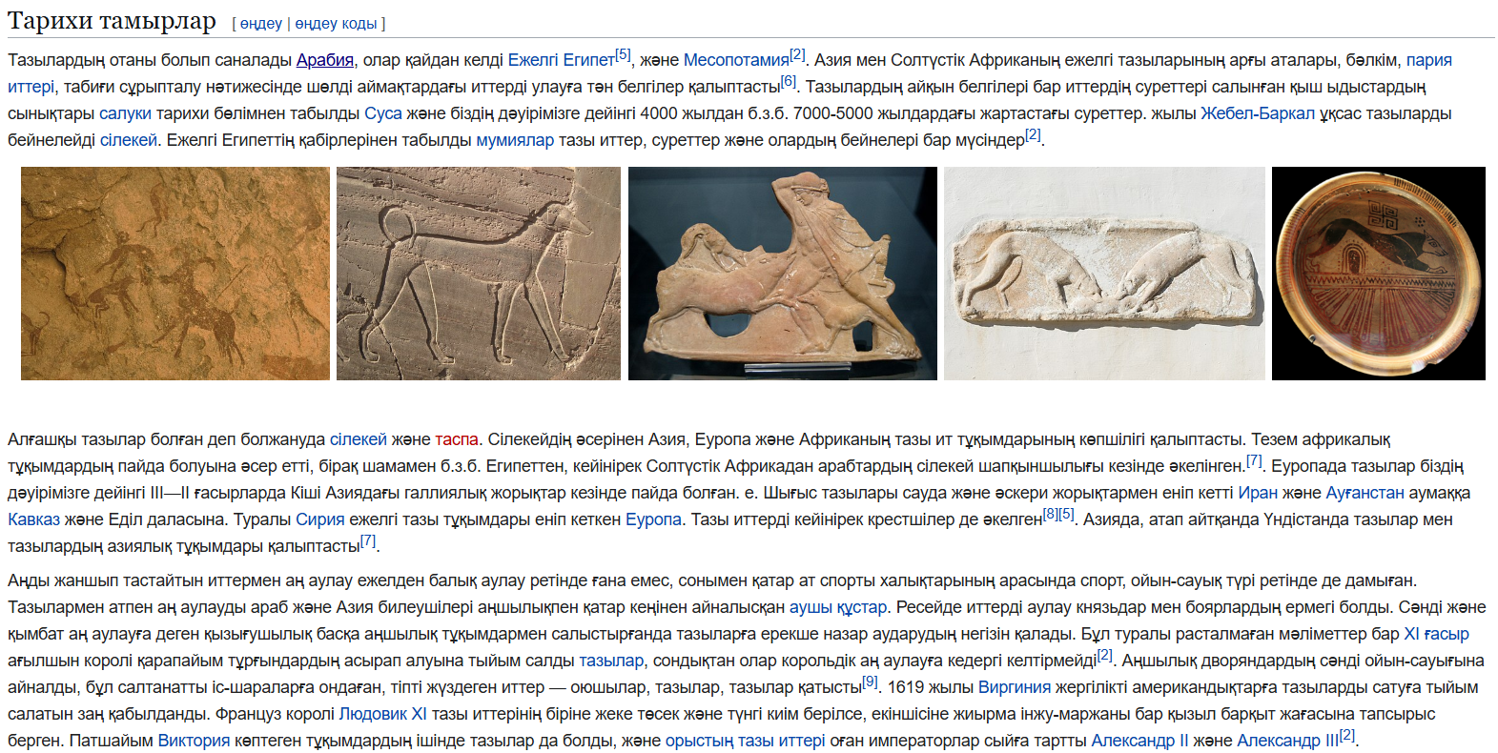Screen dimensions: 1498x753
Task: Open the terracotta hunter with boar thumbnail
Action: pyautogui.click(x=783, y=274)
